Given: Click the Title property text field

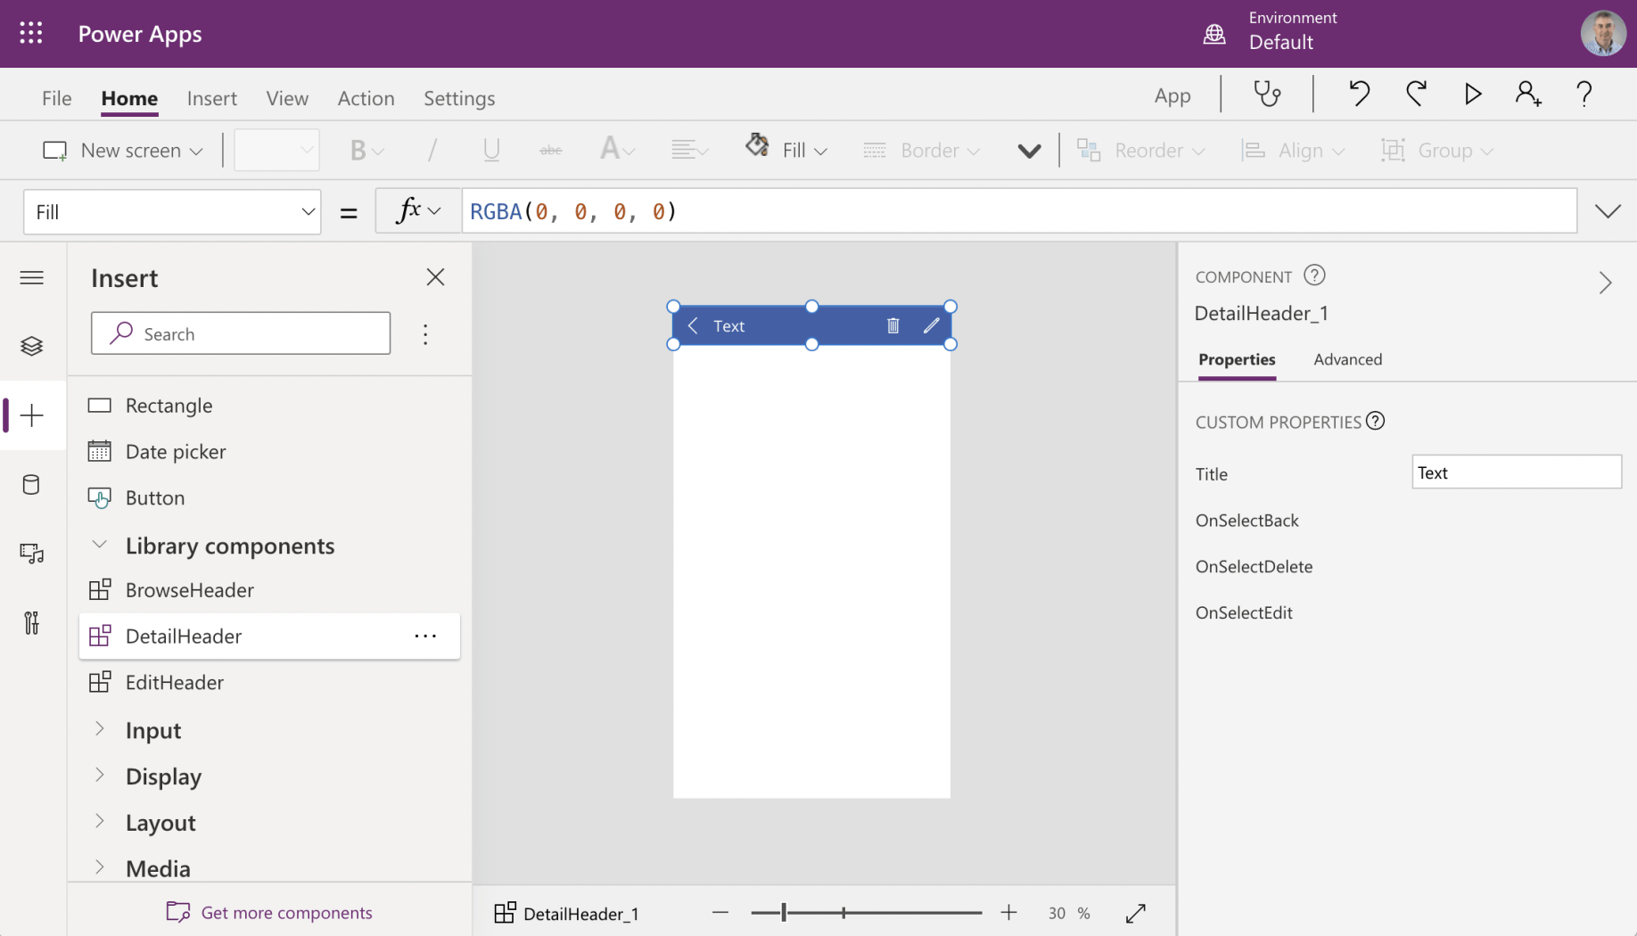Looking at the screenshot, I should (x=1516, y=472).
